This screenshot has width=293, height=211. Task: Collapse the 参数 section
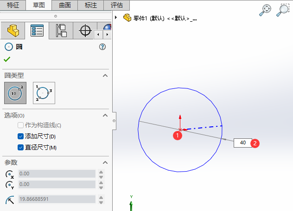(x=105, y=162)
